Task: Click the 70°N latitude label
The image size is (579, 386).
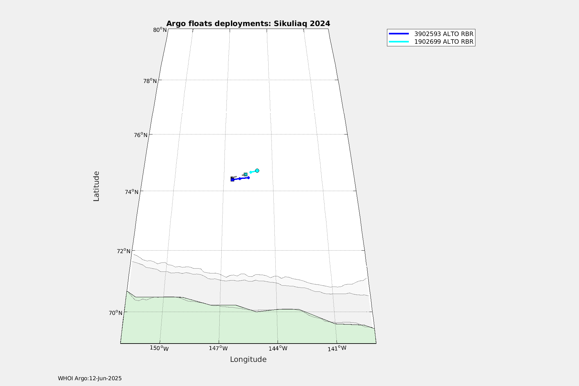Action: click(115, 313)
